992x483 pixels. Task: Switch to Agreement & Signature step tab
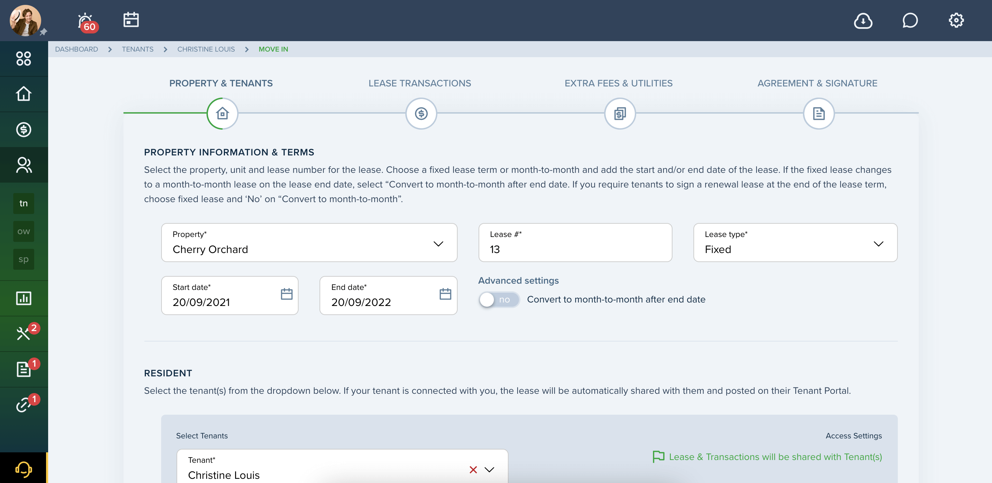tap(817, 83)
